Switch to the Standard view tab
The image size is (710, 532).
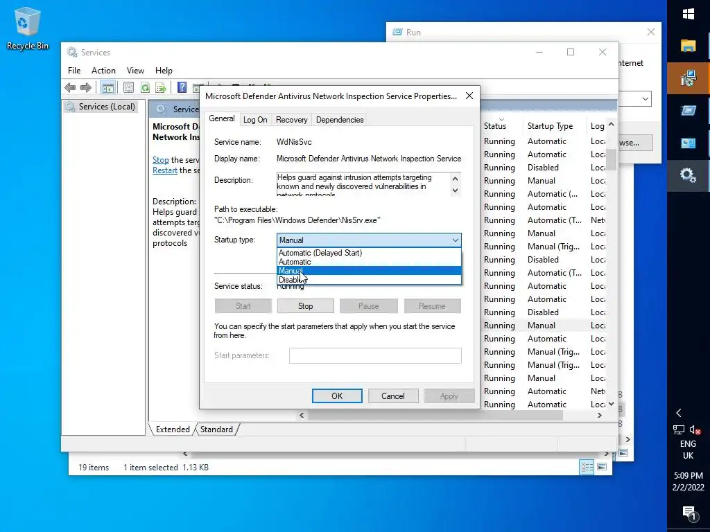click(x=216, y=429)
